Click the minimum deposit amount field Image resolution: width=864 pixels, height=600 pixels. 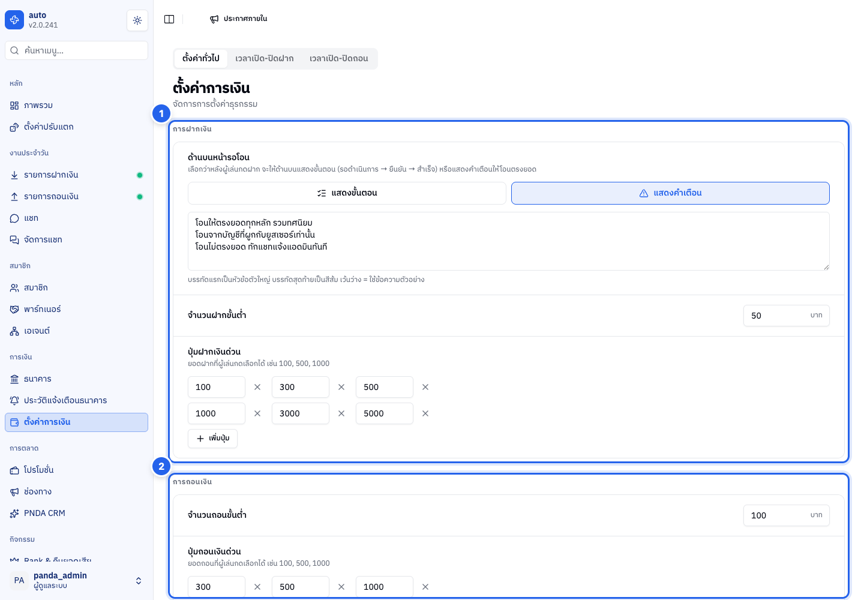click(x=786, y=316)
